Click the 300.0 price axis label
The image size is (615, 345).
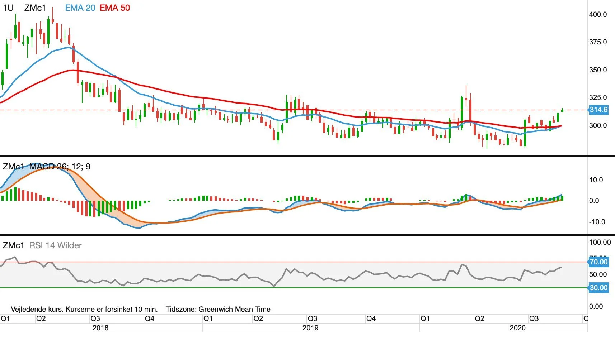(x=598, y=125)
